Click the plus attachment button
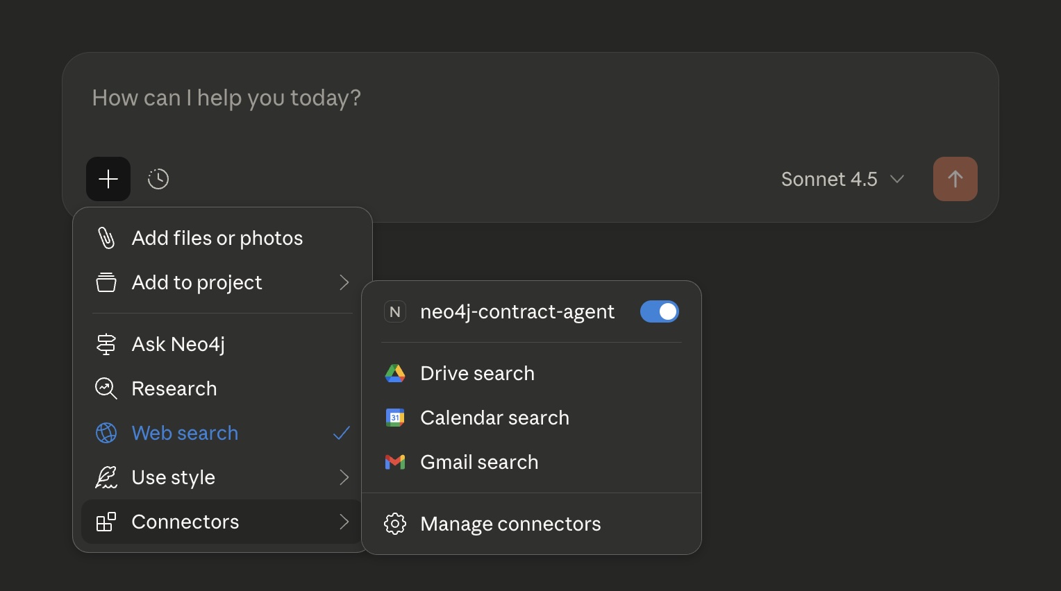 pos(108,179)
